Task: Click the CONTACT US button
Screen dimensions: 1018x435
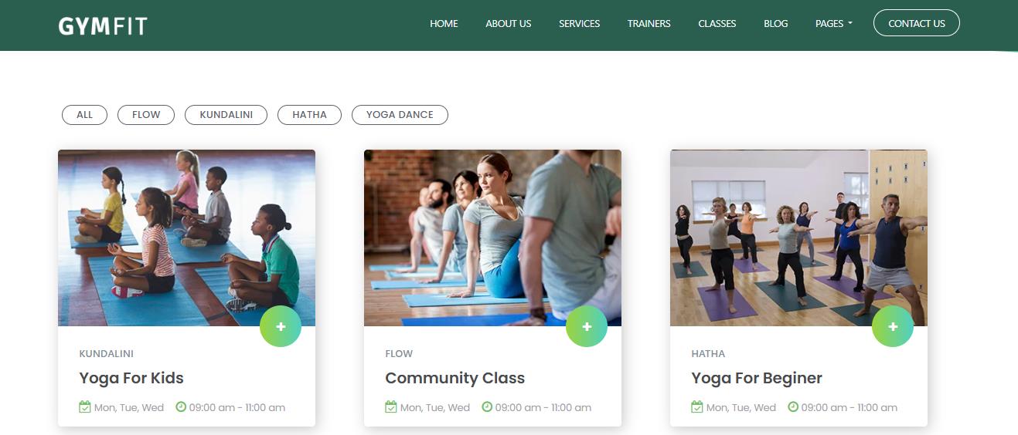Action: (917, 23)
